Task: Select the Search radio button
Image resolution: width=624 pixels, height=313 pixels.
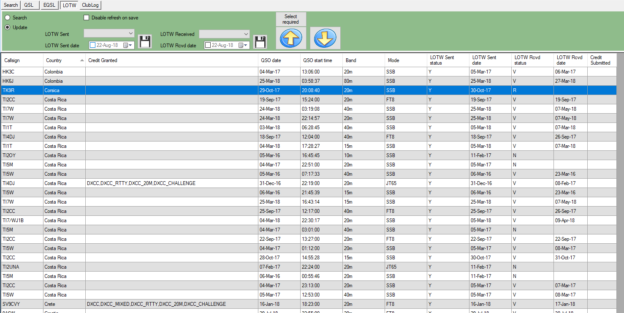Action: tap(7, 18)
